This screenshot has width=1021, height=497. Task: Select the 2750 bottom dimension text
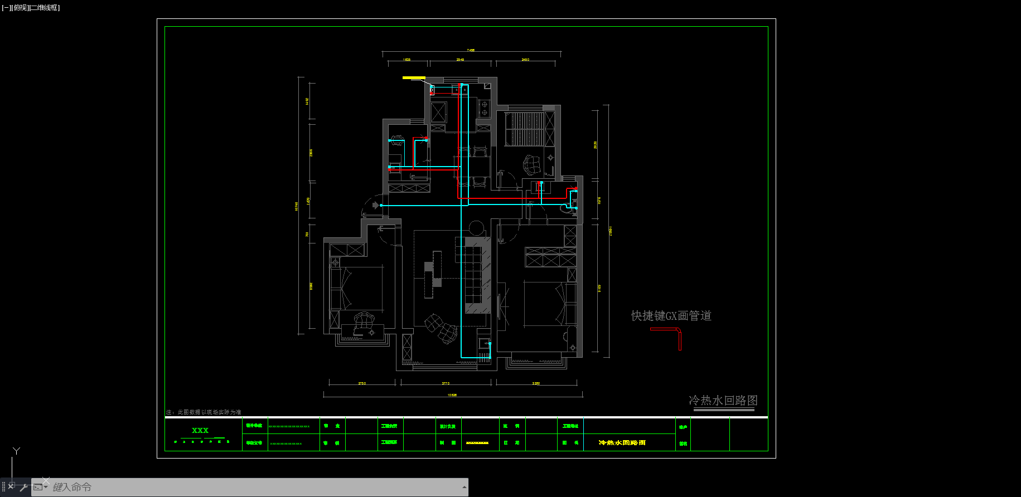362,383
